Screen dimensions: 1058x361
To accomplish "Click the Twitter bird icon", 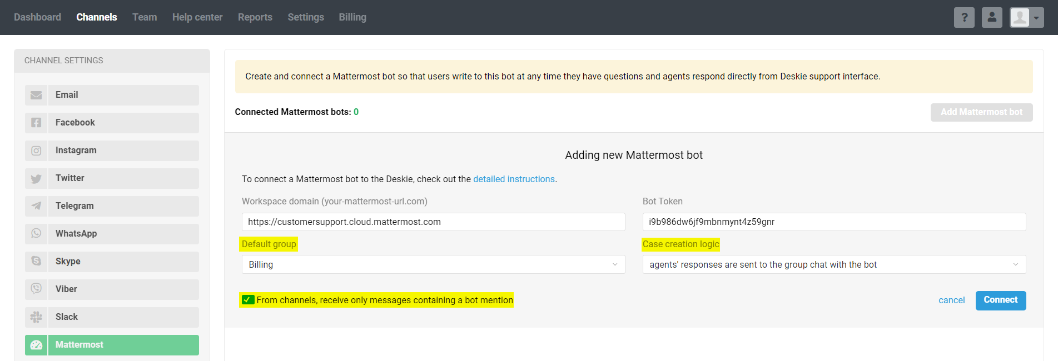I will tap(36, 178).
